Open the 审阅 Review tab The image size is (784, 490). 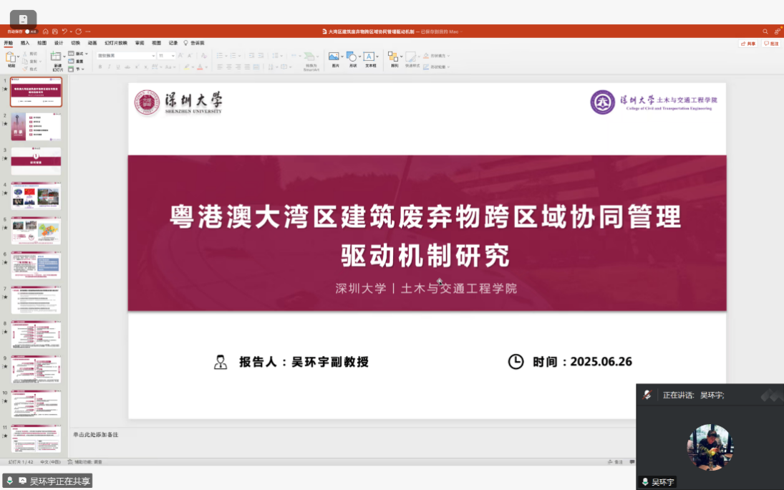click(x=140, y=43)
